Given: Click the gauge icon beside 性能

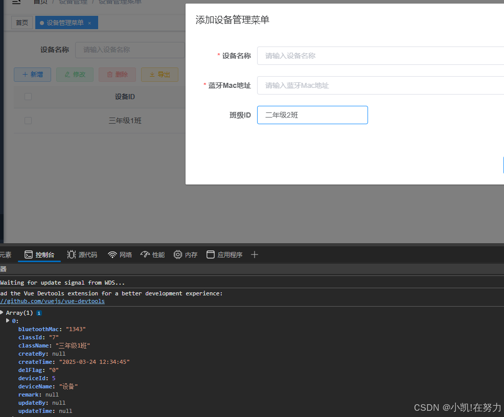Looking at the screenshot, I should (x=145, y=255).
